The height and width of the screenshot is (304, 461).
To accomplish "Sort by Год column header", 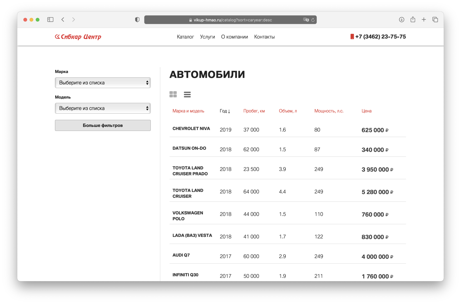I will pos(225,111).
